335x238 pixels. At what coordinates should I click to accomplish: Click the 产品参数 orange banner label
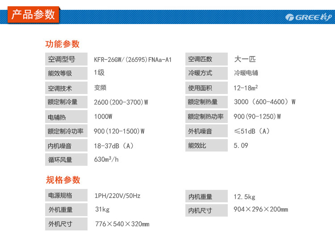coord(33,15)
